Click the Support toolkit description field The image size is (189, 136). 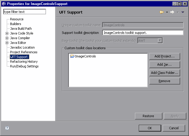tap(143, 33)
